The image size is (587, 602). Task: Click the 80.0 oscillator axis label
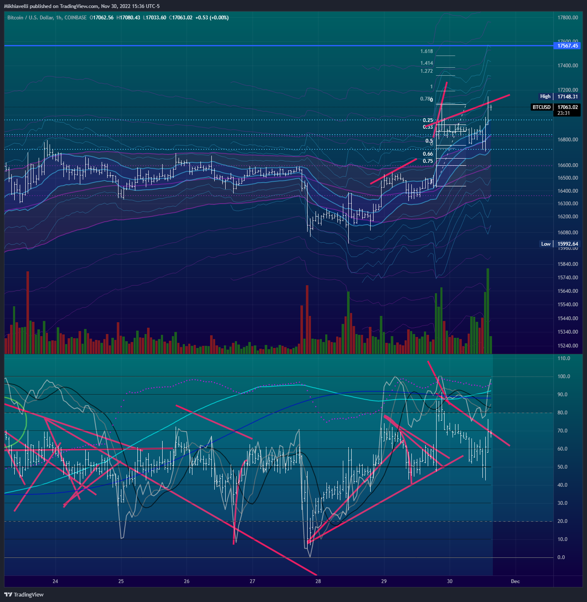tap(562, 413)
